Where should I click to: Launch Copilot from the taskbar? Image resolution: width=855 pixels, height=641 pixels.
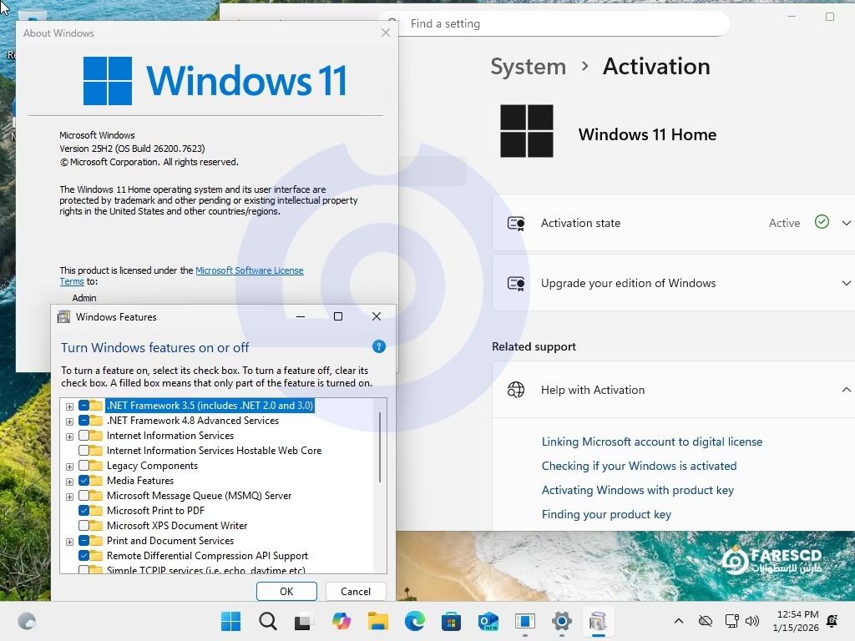tap(341, 621)
